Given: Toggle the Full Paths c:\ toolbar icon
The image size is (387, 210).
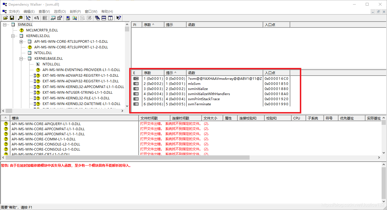Looking at the screenshot, I should click(x=37, y=18).
